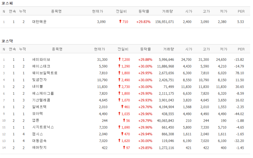Open the 캠시스 stock link
Viewport: 253px width, 158px height.
click(x=37, y=134)
